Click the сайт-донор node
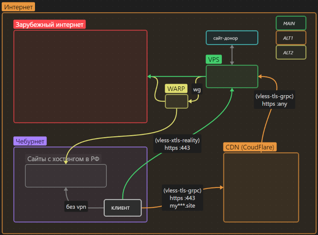 point(232,38)
